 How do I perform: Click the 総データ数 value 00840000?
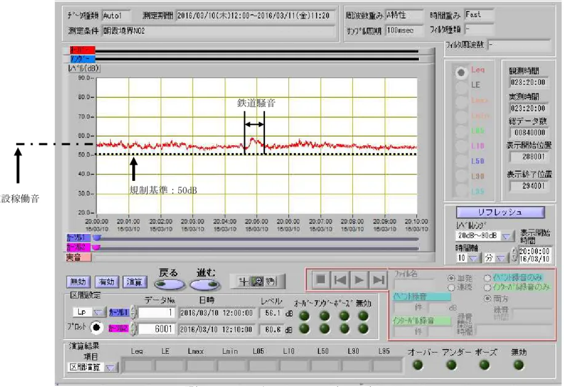528,132
